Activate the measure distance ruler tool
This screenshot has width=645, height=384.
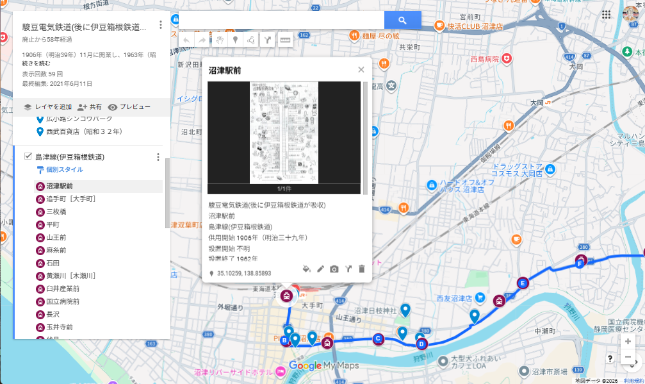[285, 40]
